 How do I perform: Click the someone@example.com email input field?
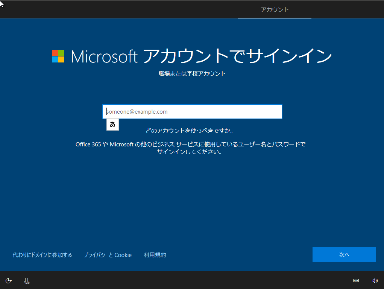click(x=192, y=112)
